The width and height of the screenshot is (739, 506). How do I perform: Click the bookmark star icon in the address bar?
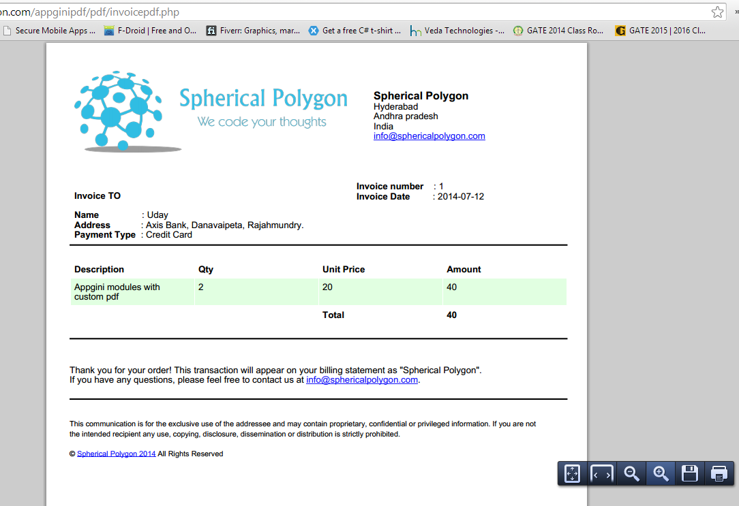point(717,12)
